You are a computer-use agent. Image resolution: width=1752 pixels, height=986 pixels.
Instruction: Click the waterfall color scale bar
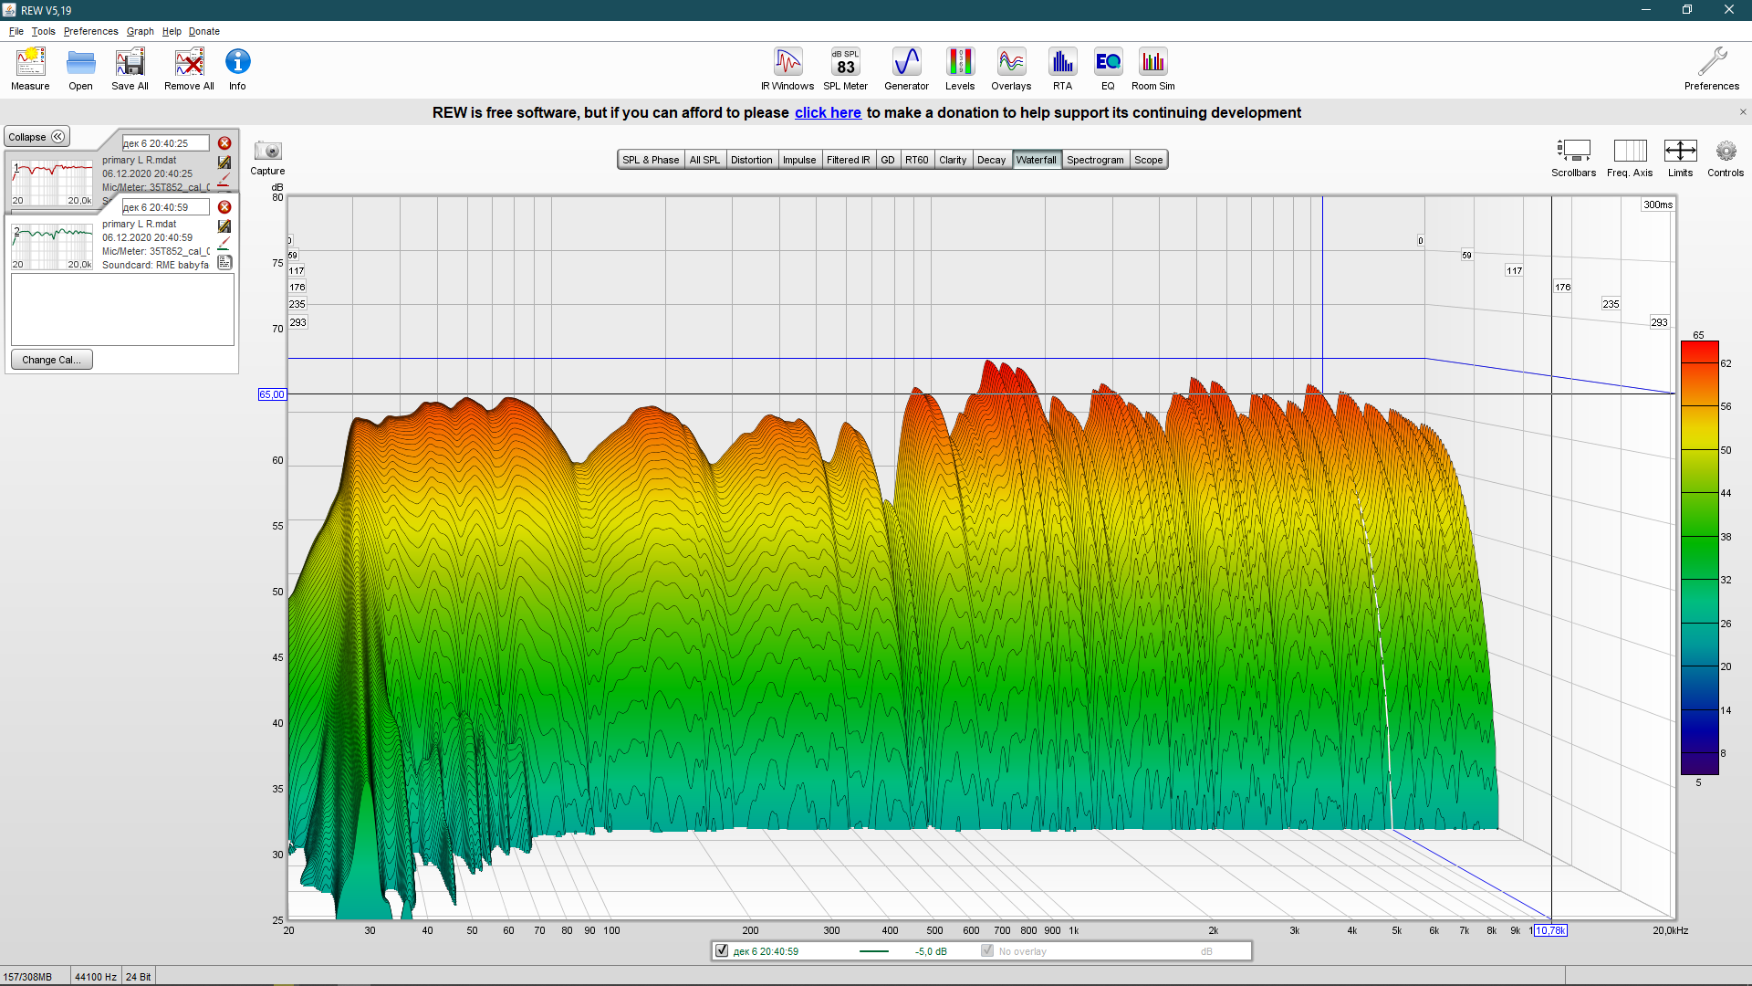pos(1699,557)
